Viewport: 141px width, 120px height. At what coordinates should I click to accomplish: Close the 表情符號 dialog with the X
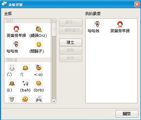(x=137, y=4)
